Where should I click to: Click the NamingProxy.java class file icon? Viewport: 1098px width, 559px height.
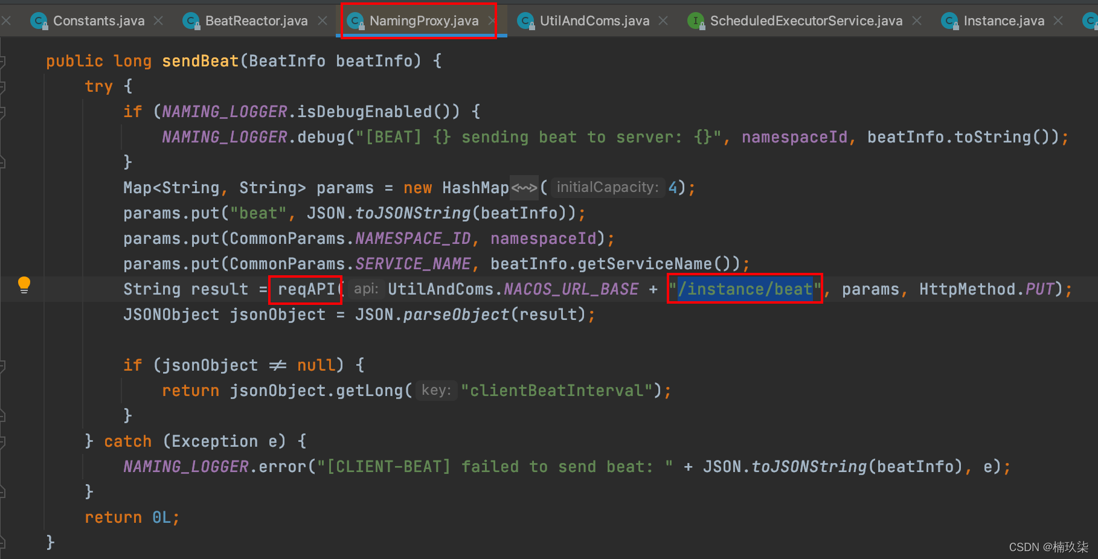[356, 21]
